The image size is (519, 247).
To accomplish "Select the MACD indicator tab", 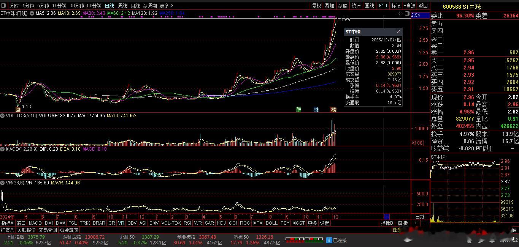I will click(35, 223).
